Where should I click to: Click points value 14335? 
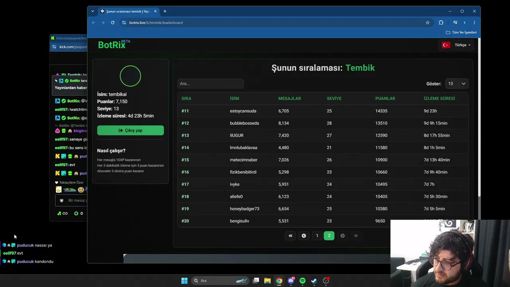click(x=381, y=111)
